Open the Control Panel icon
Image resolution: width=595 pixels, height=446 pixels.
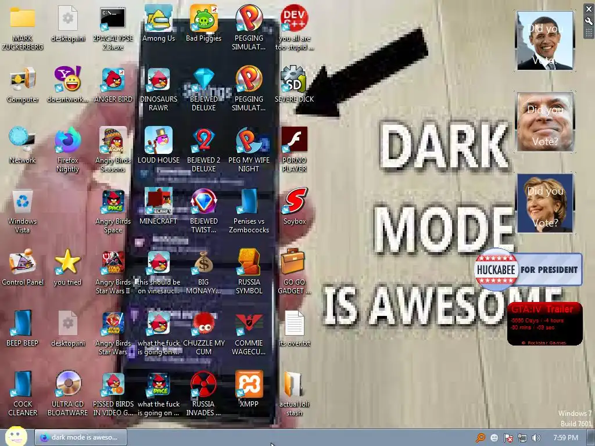[23, 268]
